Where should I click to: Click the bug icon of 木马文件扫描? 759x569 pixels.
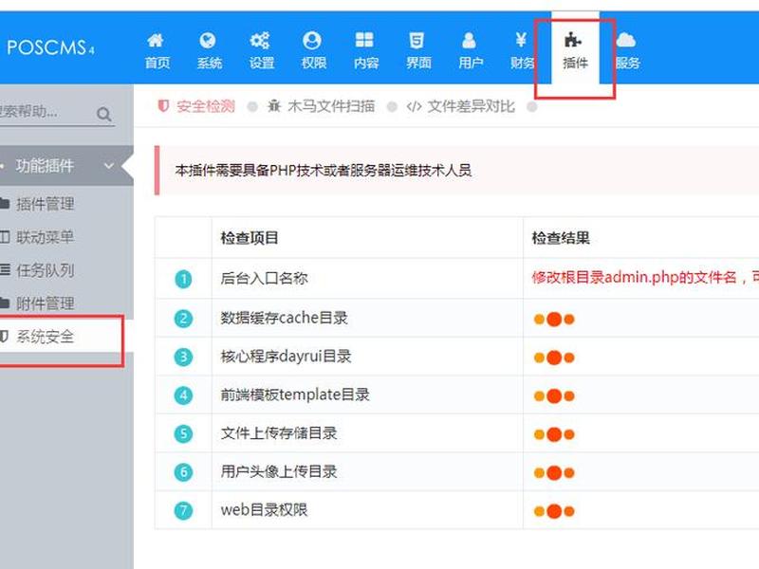coord(274,106)
